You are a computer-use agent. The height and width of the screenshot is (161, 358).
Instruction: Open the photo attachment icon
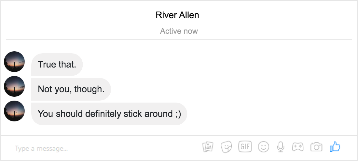point(208,147)
